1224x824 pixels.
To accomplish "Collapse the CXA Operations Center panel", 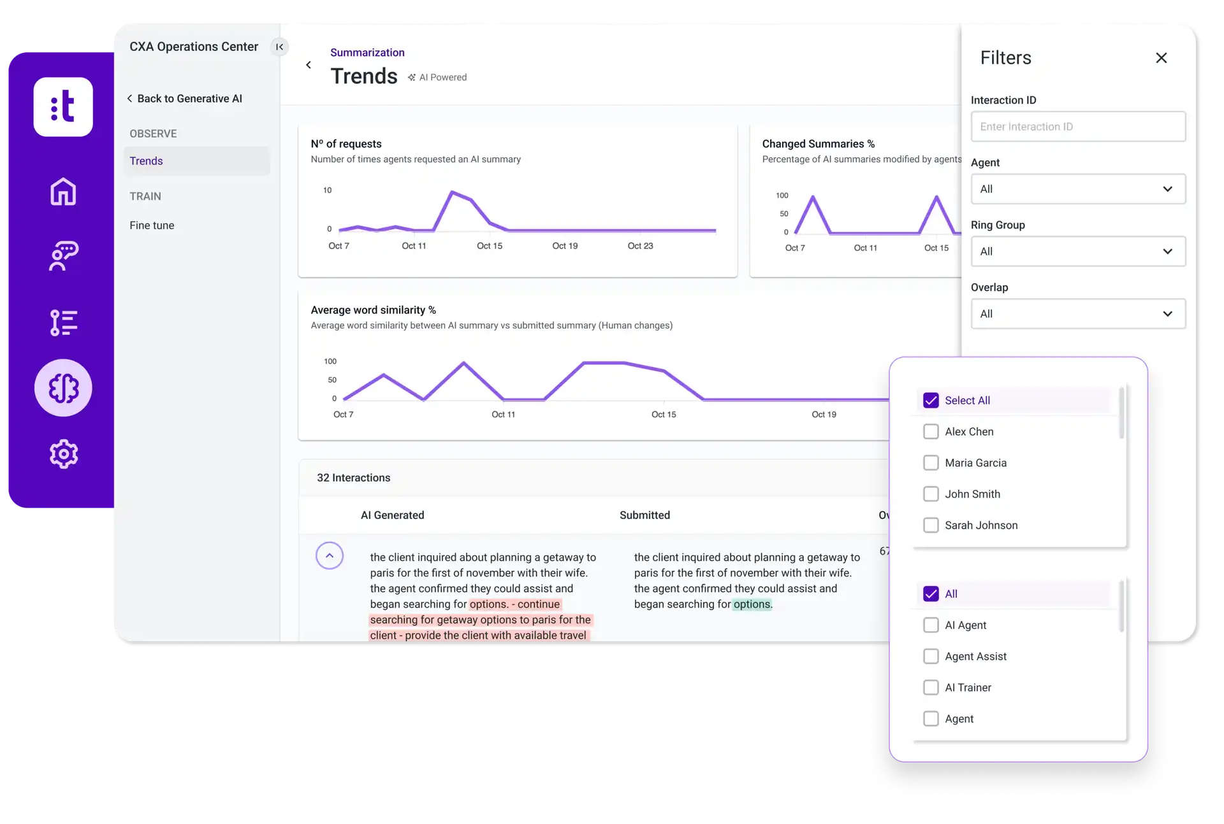I will 279,46.
